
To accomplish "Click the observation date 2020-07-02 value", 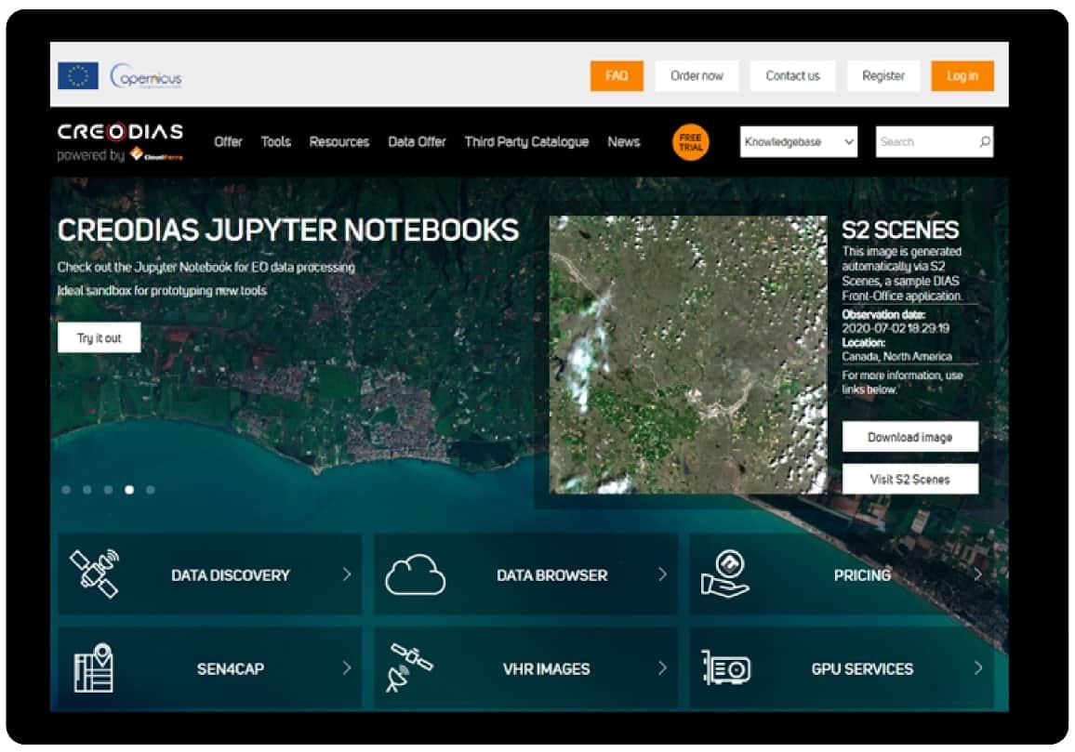I will click(896, 328).
